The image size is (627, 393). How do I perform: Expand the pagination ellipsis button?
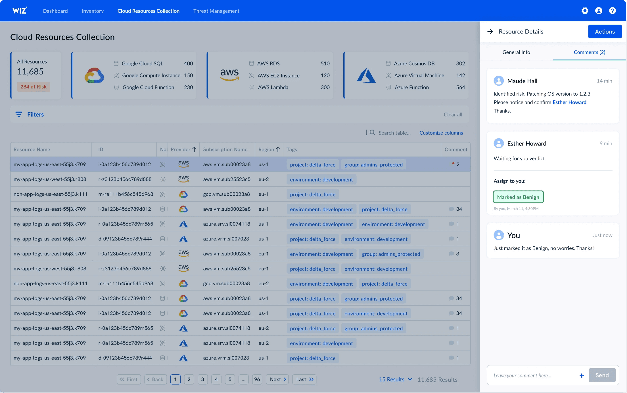tap(243, 379)
